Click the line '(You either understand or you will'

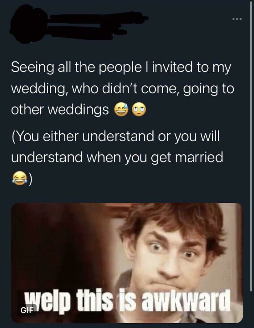[x=115, y=137]
